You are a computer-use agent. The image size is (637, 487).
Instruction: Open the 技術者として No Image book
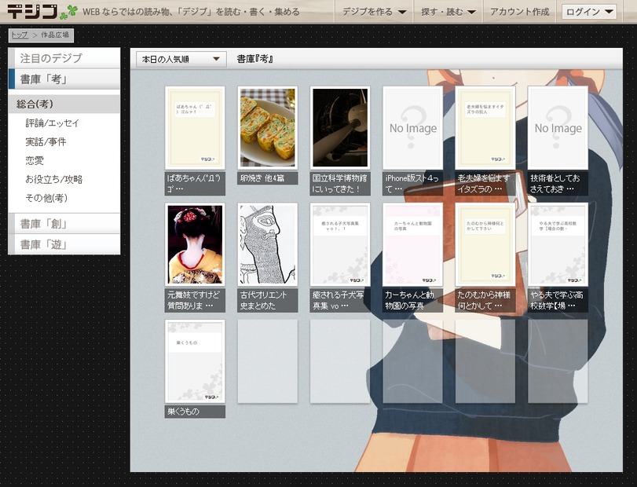click(558, 127)
